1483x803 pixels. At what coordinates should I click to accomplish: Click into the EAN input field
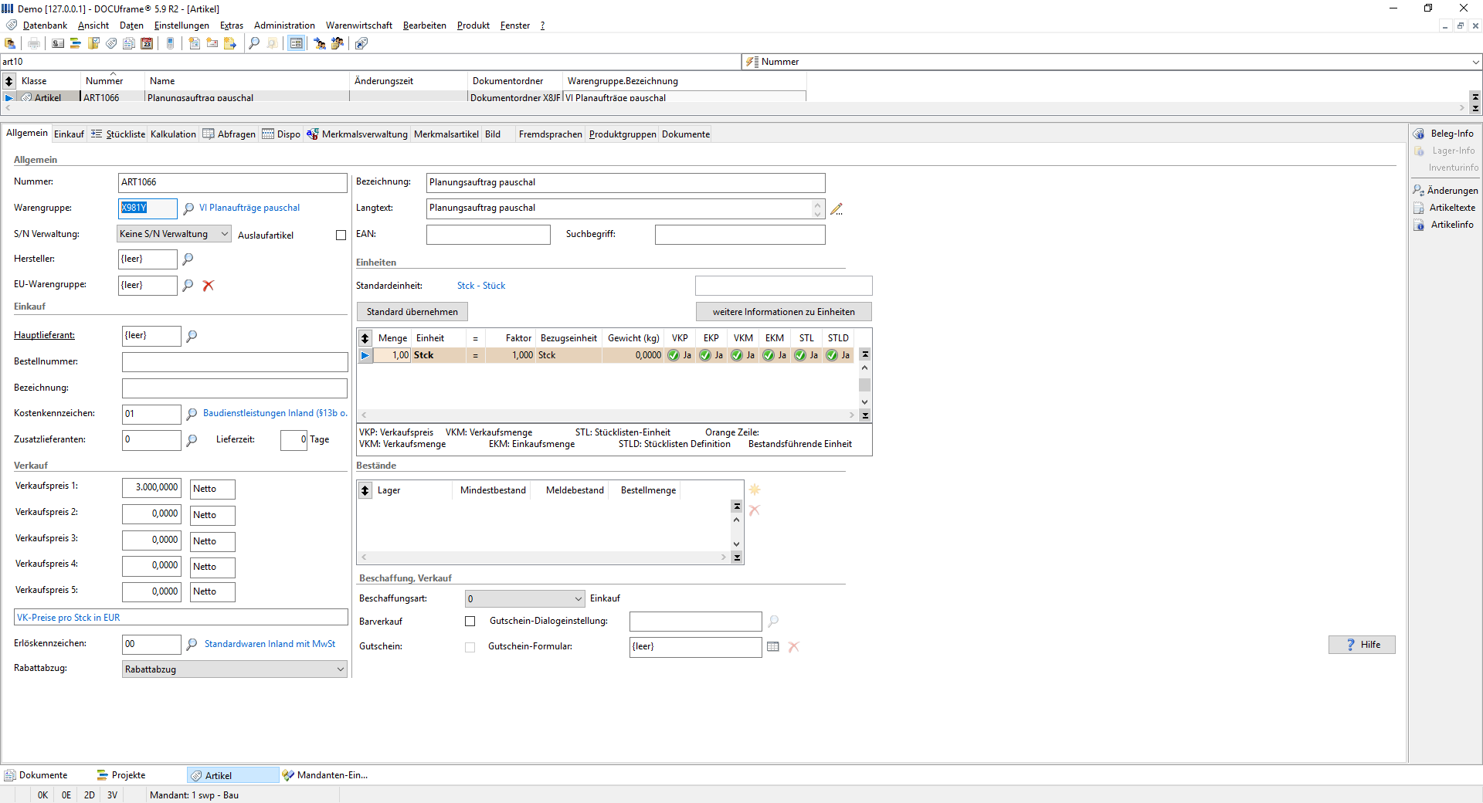click(x=488, y=235)
